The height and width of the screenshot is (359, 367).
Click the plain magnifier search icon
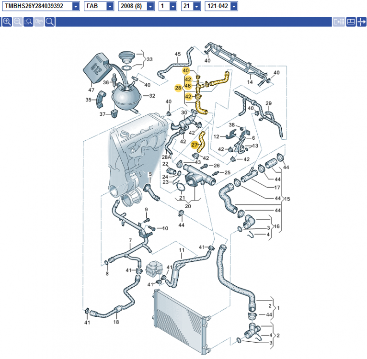(x=50, y=22)
